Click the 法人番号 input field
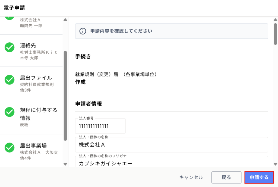Screen dimensions: 278x187 (x=100, y=126)
